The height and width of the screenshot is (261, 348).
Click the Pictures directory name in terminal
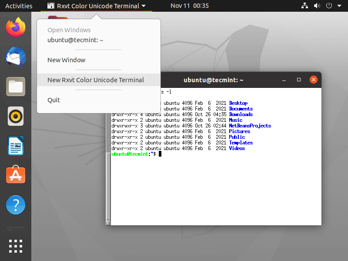(x=240, y=131)
